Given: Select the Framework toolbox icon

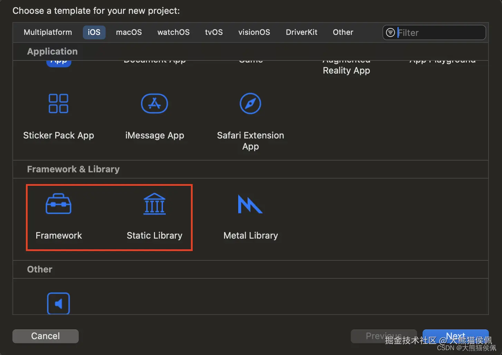Looking at the screenshot, I should 58,204.
